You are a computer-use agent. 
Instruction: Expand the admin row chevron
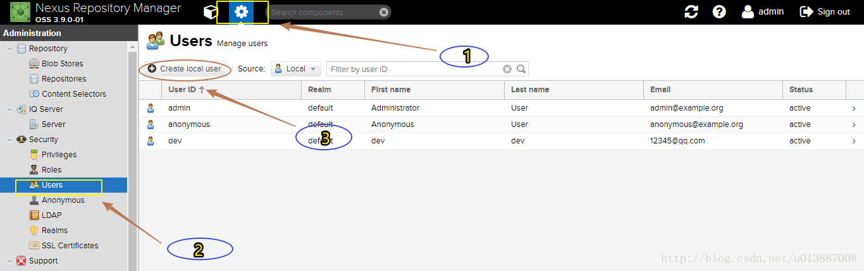pyautogui.click(x=854, y=108)
